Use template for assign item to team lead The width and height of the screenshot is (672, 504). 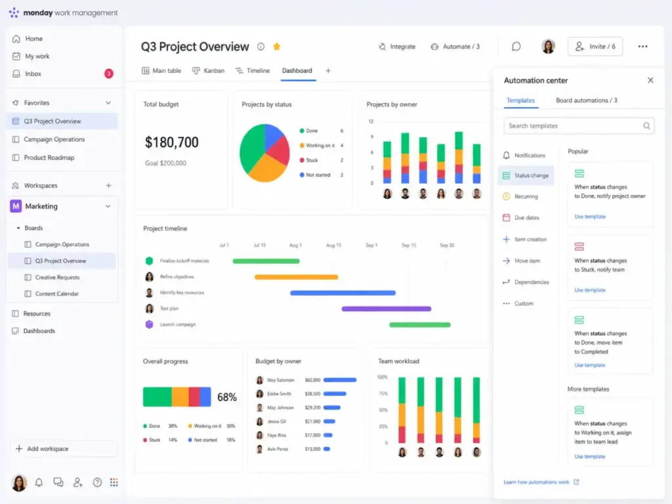click(x=590, y=457)
